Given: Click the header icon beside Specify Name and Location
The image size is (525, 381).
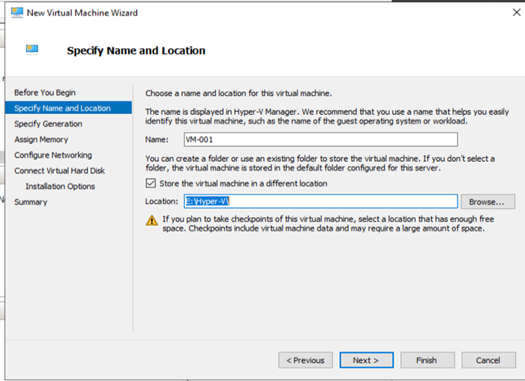Looking at the screenshot, I should 32,50.
